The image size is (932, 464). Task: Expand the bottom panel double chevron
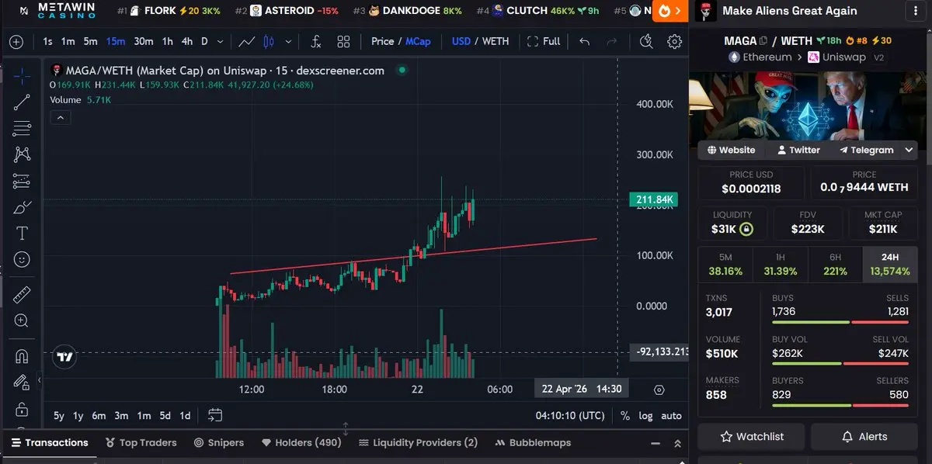pyautogui.click(x=677, y=443)
